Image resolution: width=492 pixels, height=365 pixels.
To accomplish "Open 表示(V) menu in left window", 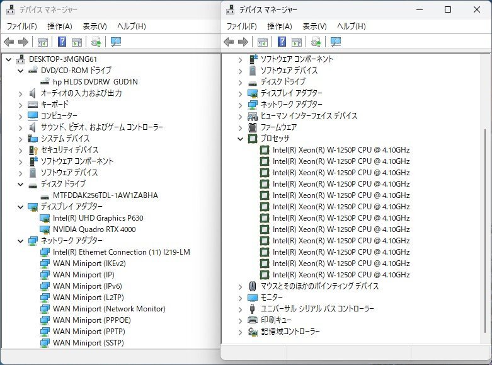I will pos(94,26).
